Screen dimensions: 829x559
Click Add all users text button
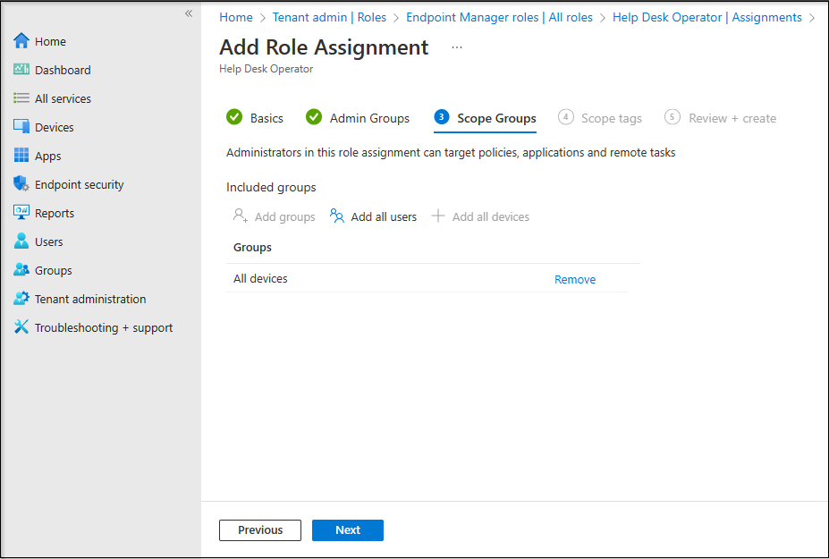tap(384, 216)
